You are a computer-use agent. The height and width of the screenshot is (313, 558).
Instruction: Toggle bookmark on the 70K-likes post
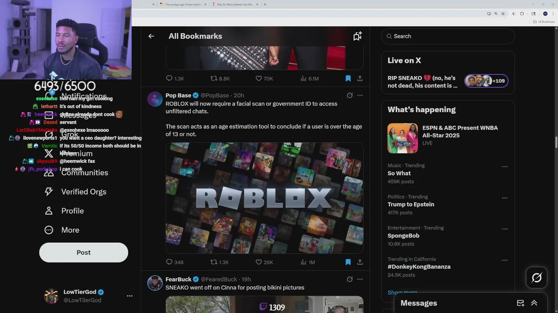point(348,79)
